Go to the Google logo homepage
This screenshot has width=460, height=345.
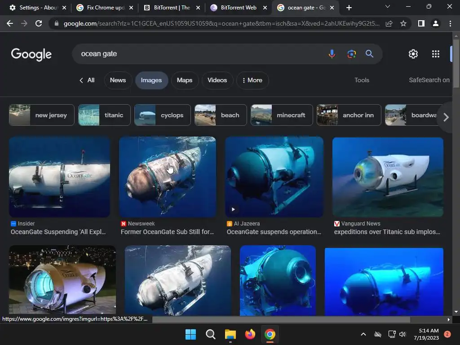(x=31, y=54)
